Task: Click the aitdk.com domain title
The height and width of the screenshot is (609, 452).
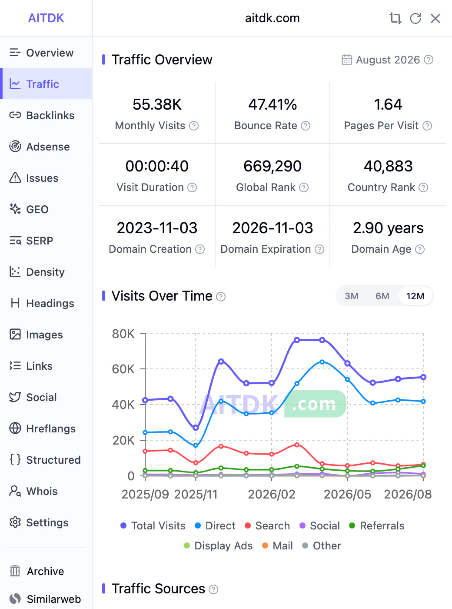Action: (273, 18)
